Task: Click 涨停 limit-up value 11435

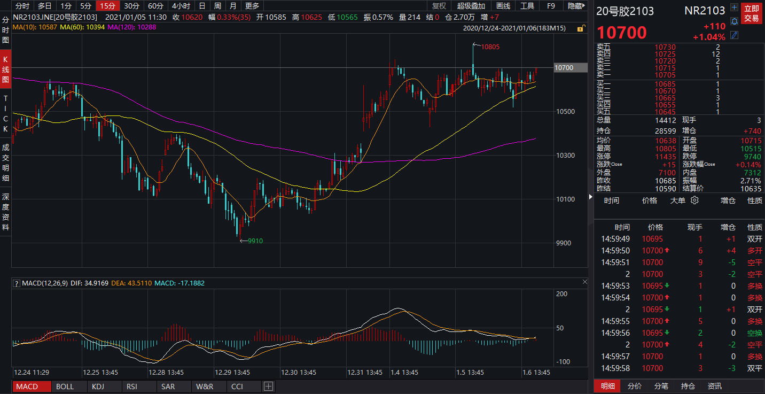Action: point(665,157)
